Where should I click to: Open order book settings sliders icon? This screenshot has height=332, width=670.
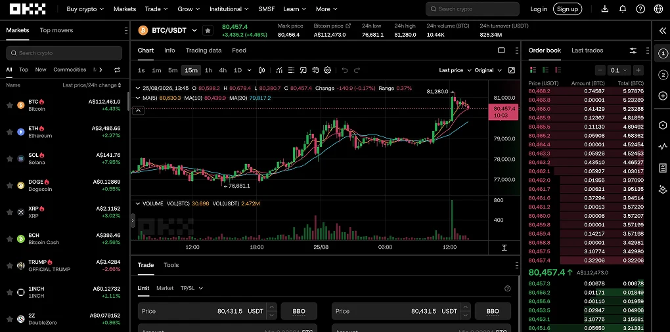click(633, 51)
